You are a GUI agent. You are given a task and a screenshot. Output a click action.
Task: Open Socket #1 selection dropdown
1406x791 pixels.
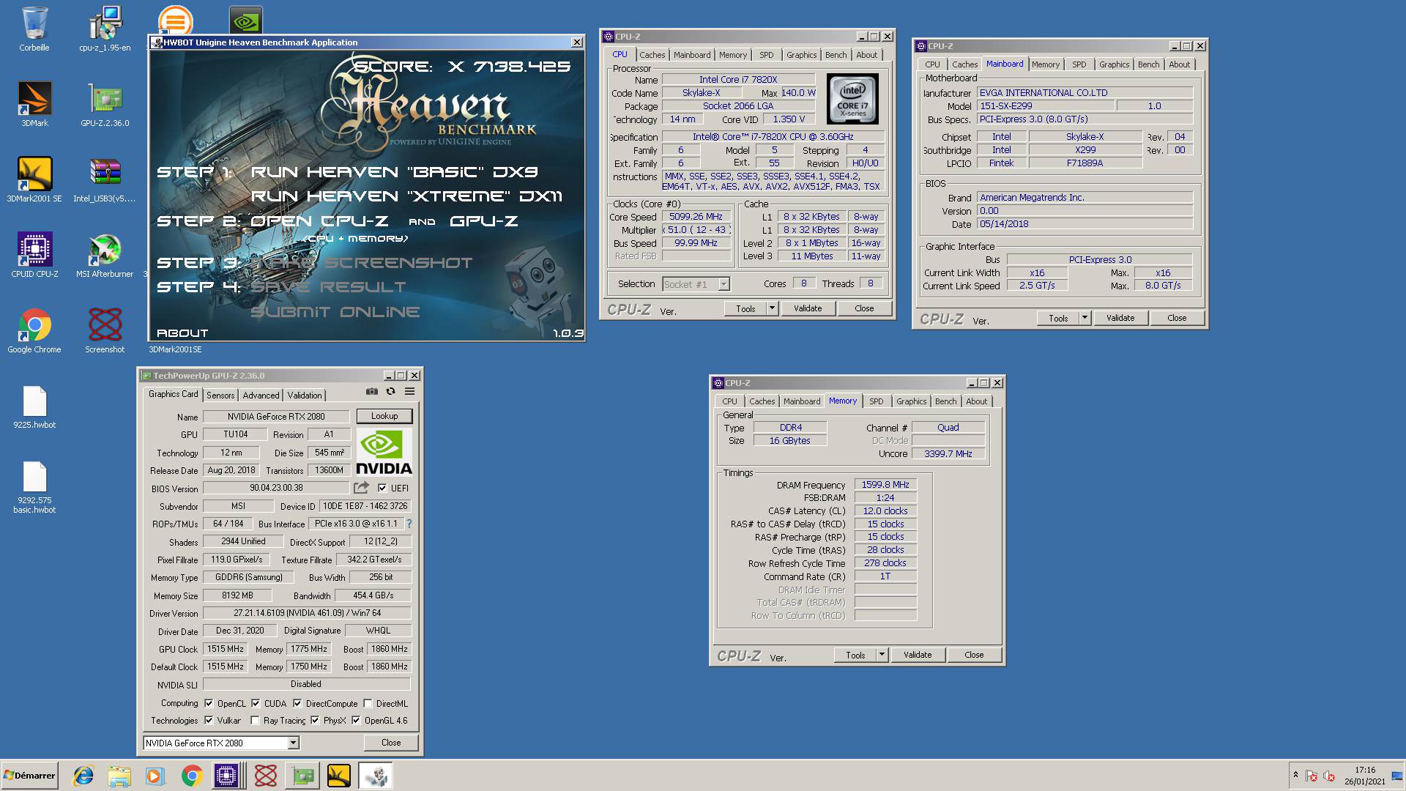[724, 284]
